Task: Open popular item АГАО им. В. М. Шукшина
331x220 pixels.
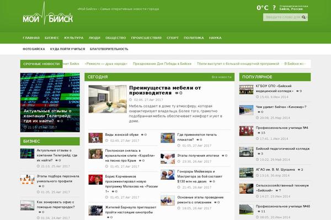Action: [x=275, y=169]
